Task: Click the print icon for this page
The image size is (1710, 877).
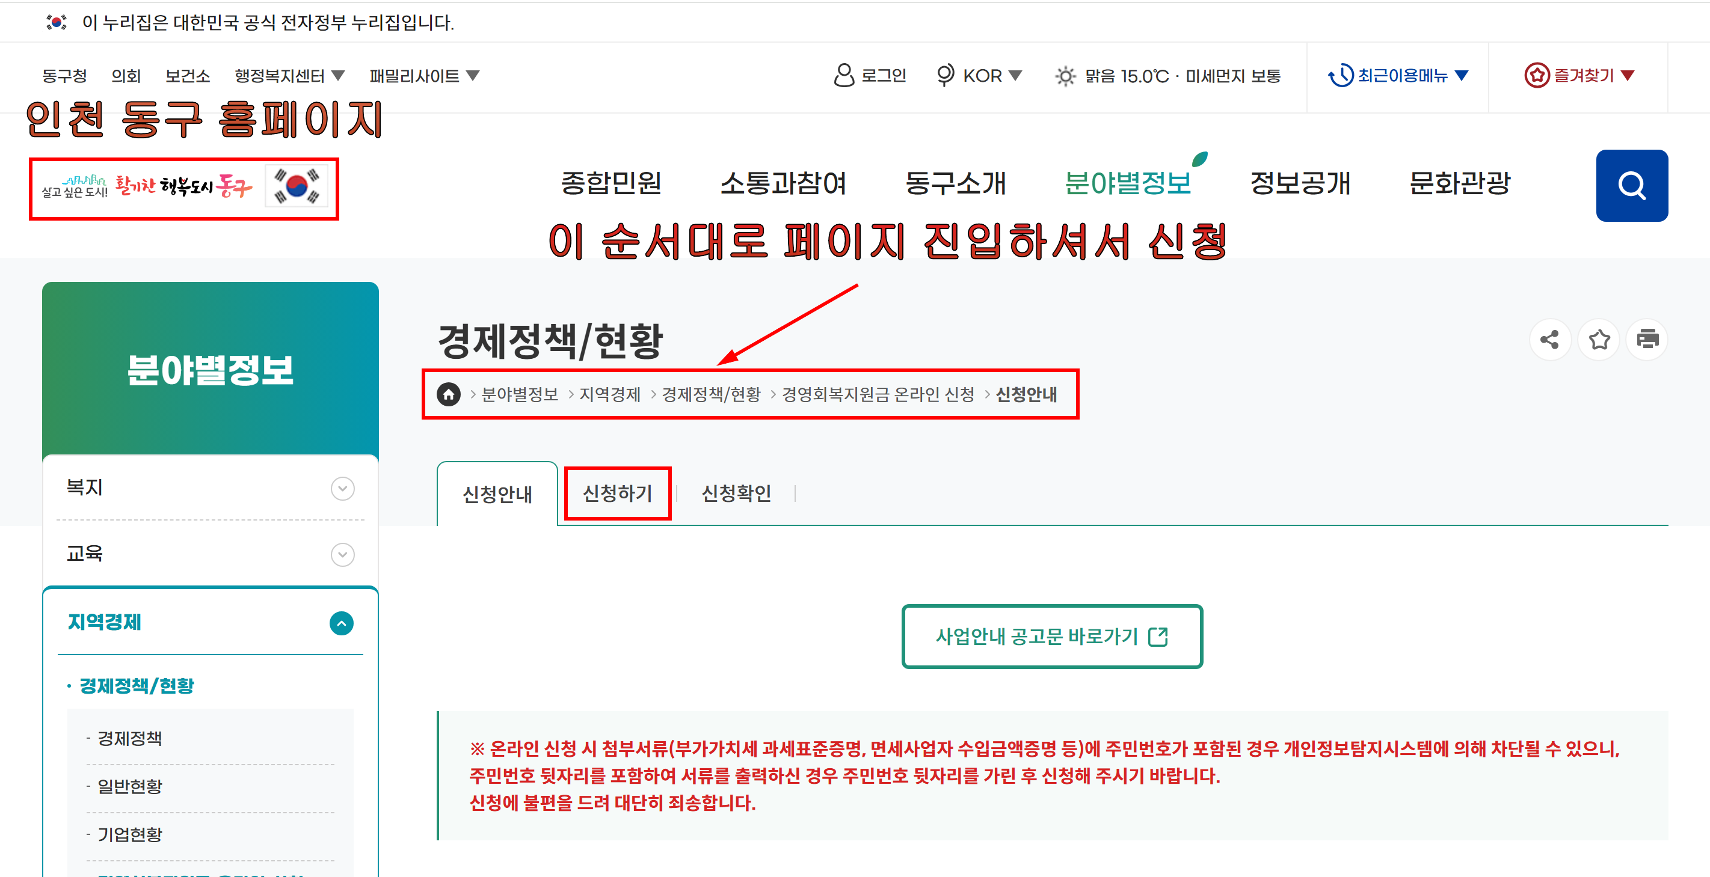Action: [x=1647, y=340]
